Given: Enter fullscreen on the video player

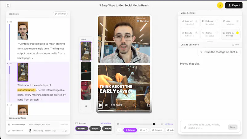Looking at the screenshot, I should [x=149, y=105].
